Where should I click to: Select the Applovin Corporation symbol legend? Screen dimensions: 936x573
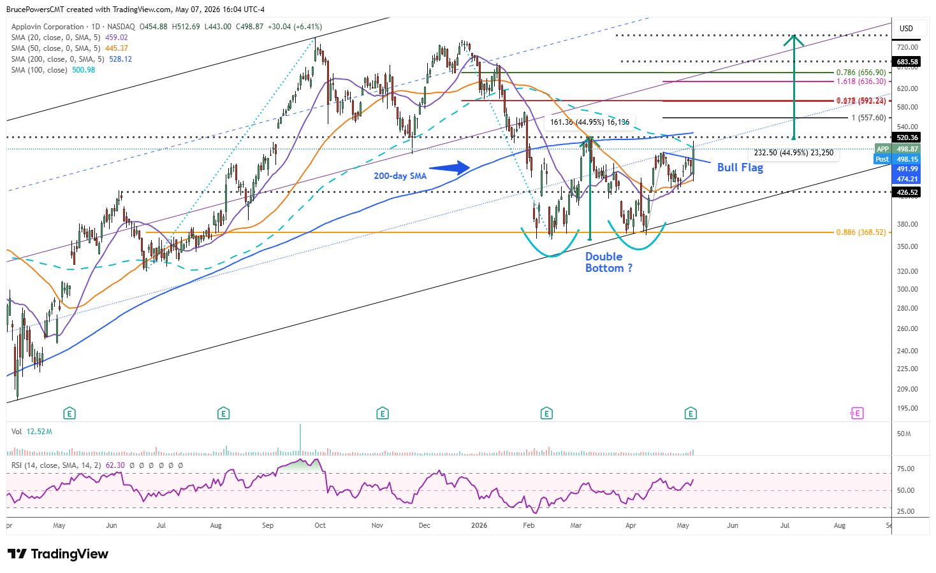(x=166, y=27)
